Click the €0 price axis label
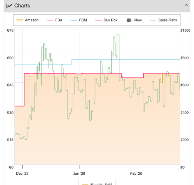The height and width of the screenshot is (185, 194). coord(11,167)
